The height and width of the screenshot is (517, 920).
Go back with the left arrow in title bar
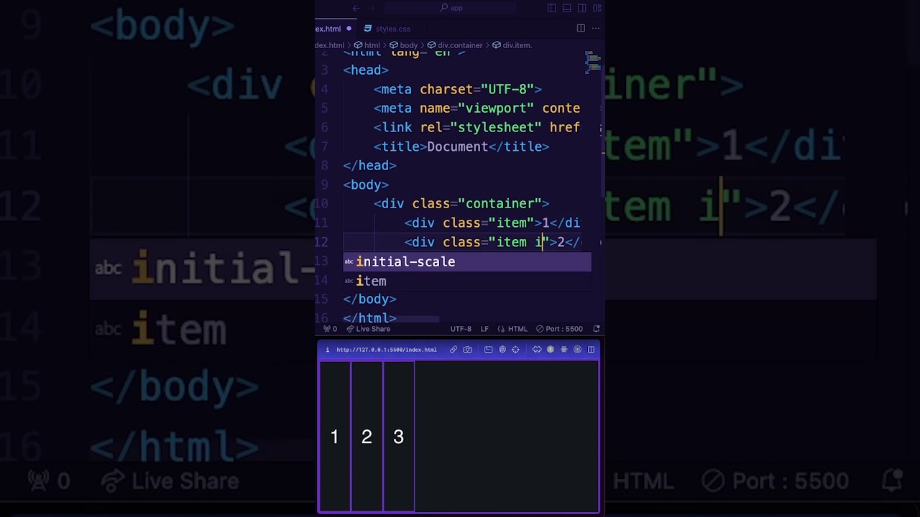tap(356, 8)
